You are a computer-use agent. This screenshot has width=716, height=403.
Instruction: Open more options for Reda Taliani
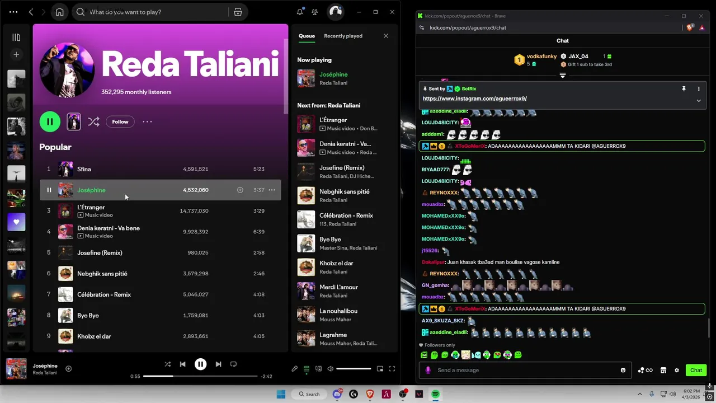click(147, 121)
